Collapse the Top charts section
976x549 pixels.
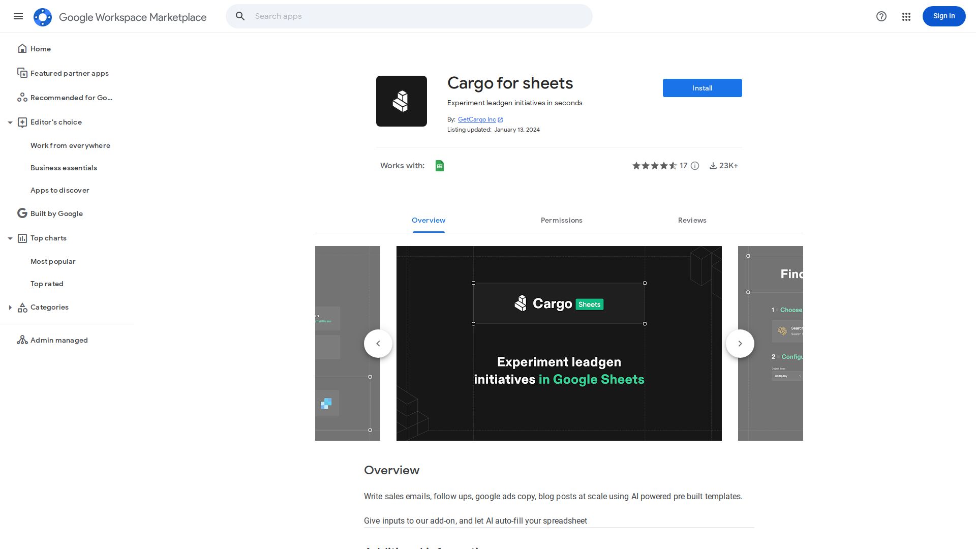click(10, 238)
